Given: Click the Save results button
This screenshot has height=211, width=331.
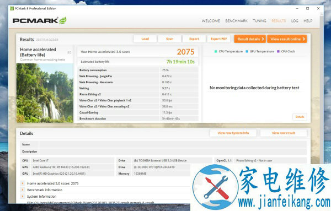Looking at the screenshot, I should tap(169, 39).
